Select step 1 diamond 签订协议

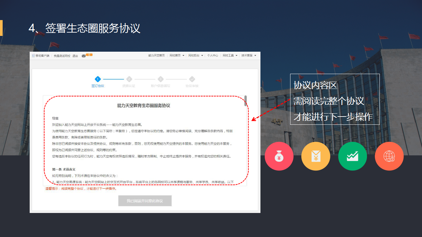98,79
